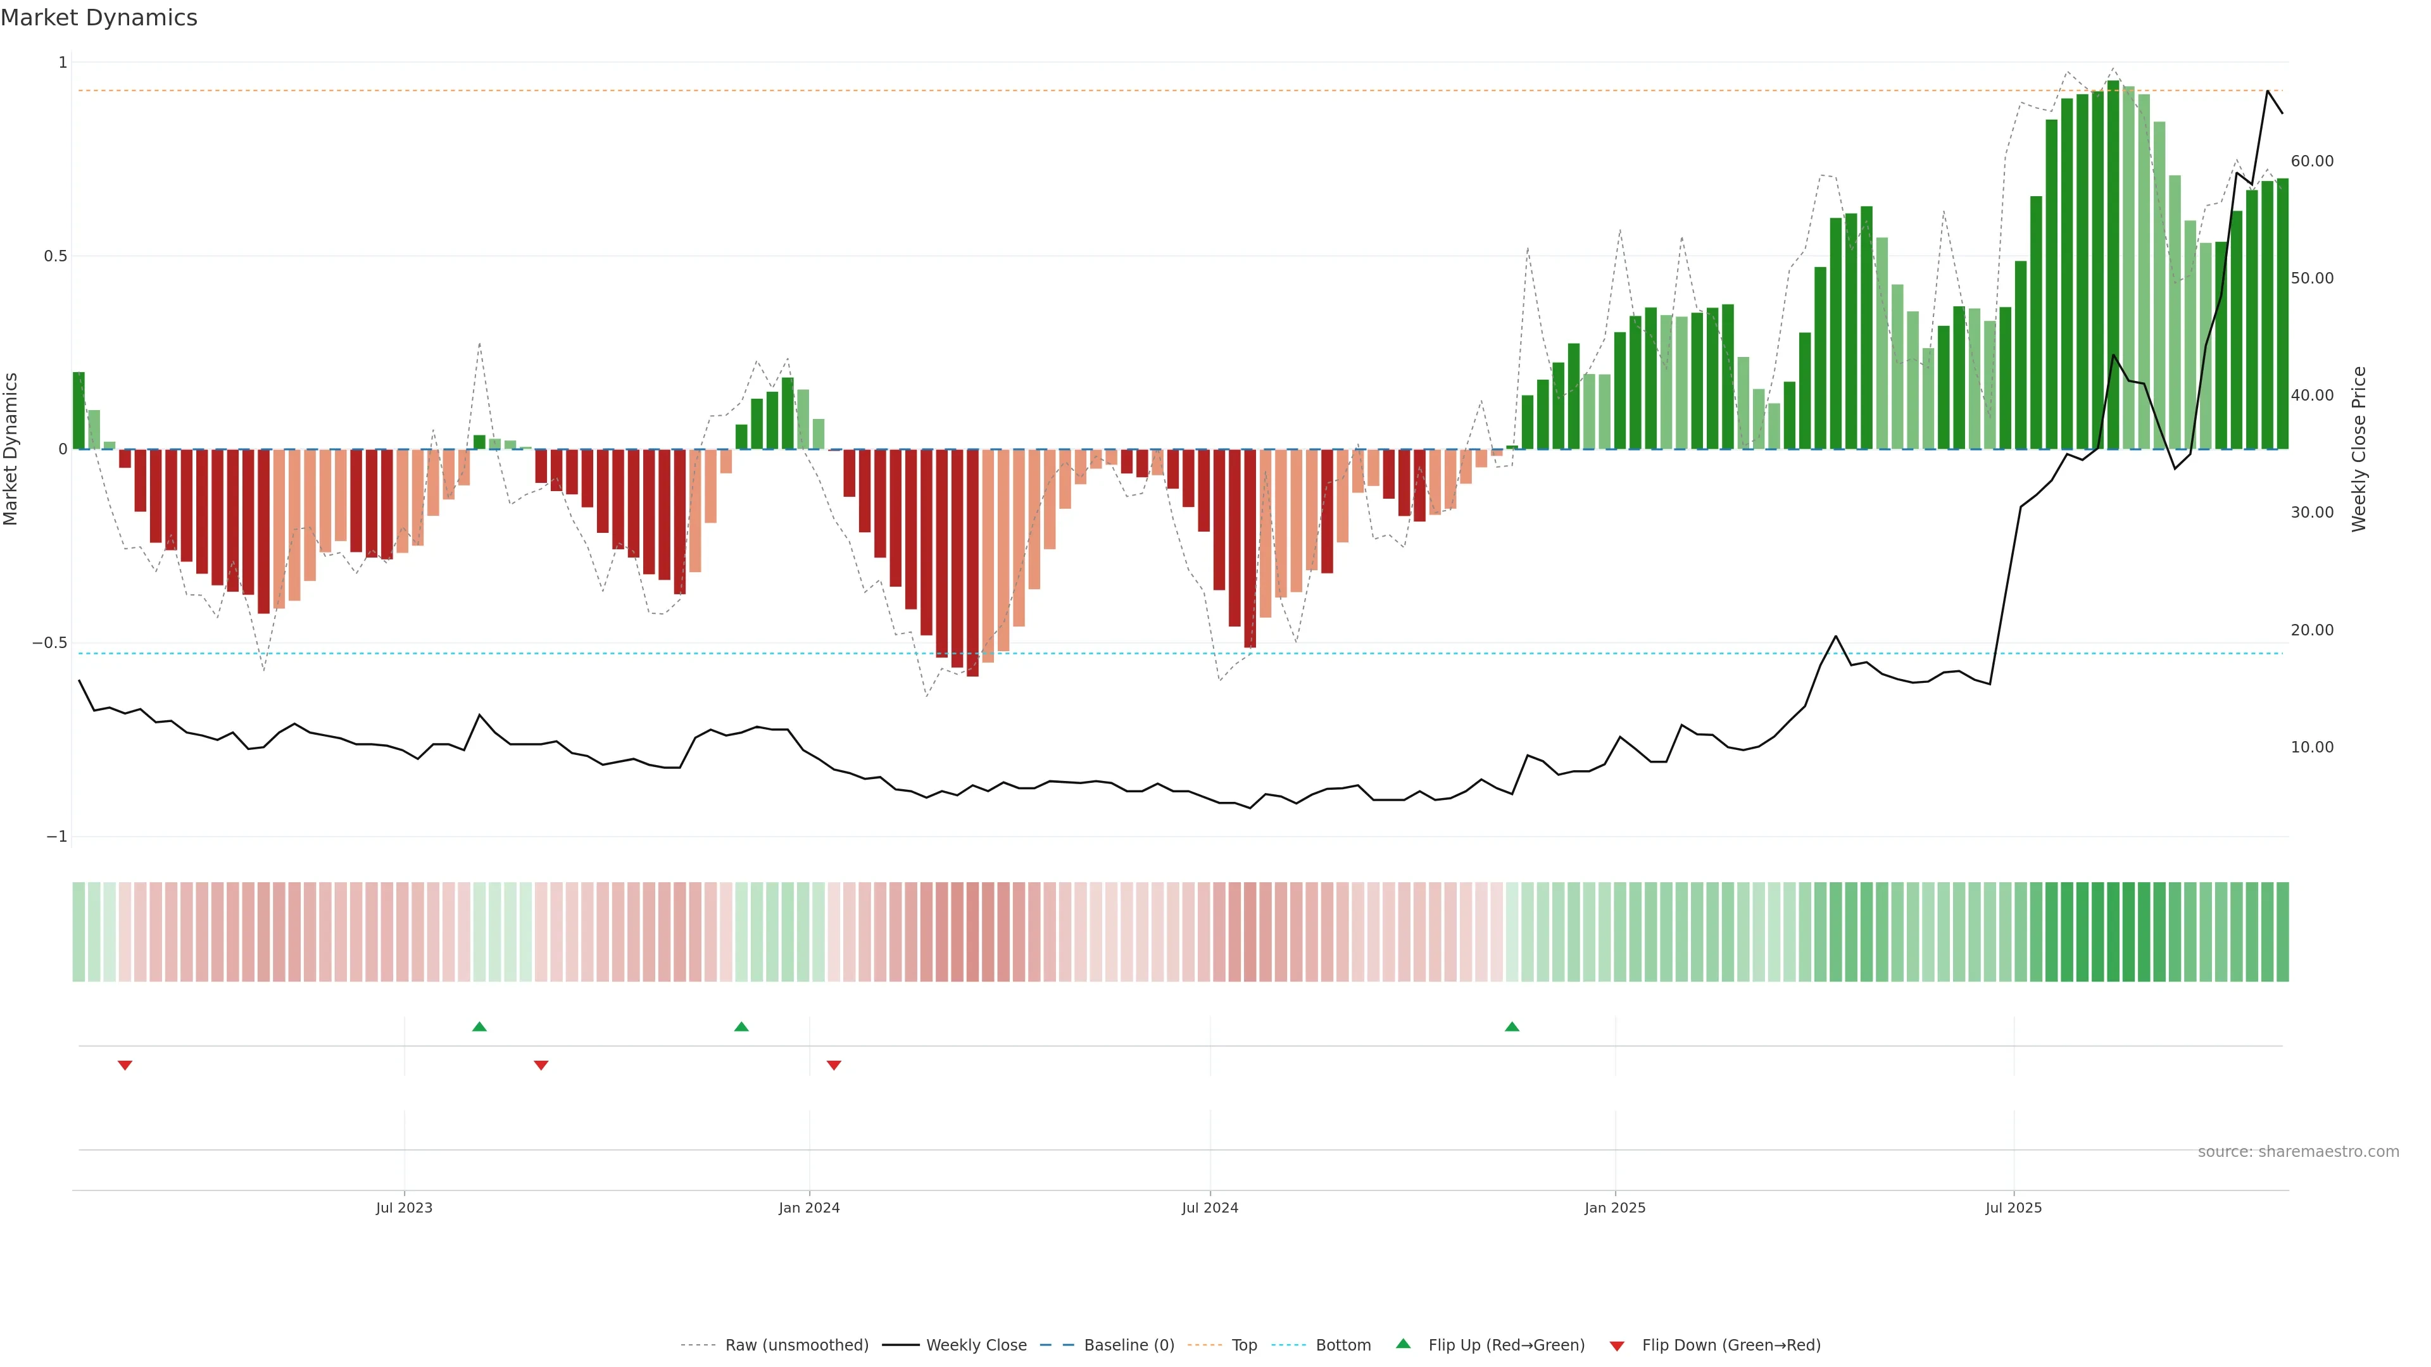Click the green flip-up marker near Aug 2023
The image size is (2431, 1367).
[479, 1027]
